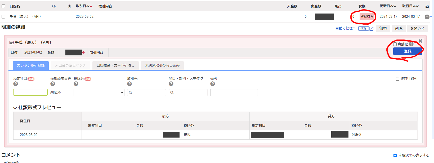
Task: Select the 入出金予定とマッチ tab
Action: 70,65
